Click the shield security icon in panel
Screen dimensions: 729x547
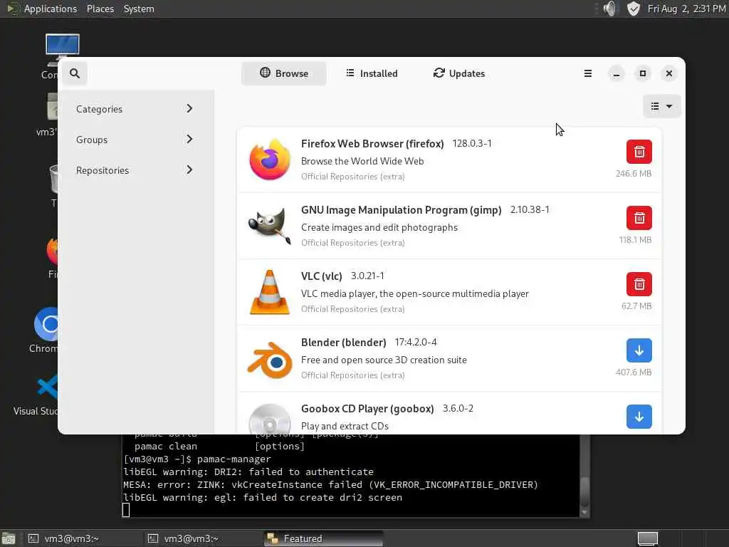point(633,9)
